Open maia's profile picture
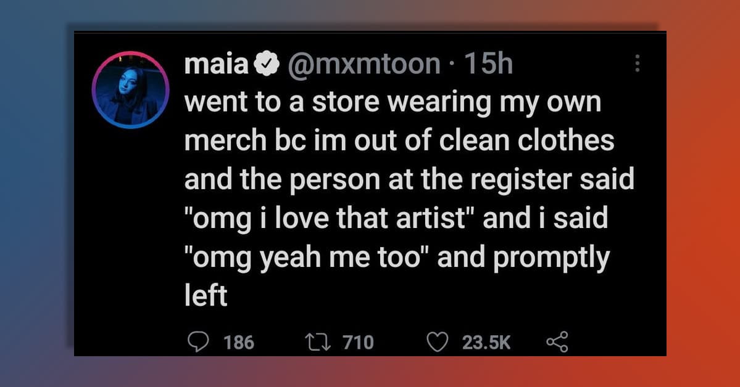Screen dimensions: 740x387 click(x=131, y=90)
